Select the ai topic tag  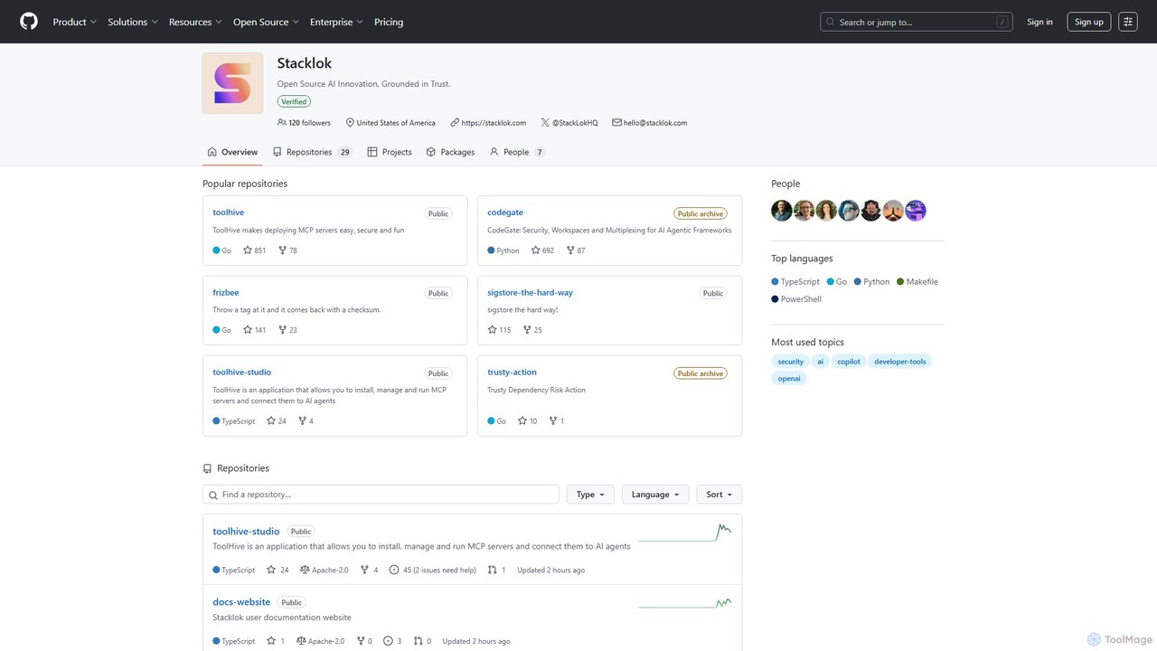tap(821, 362)
